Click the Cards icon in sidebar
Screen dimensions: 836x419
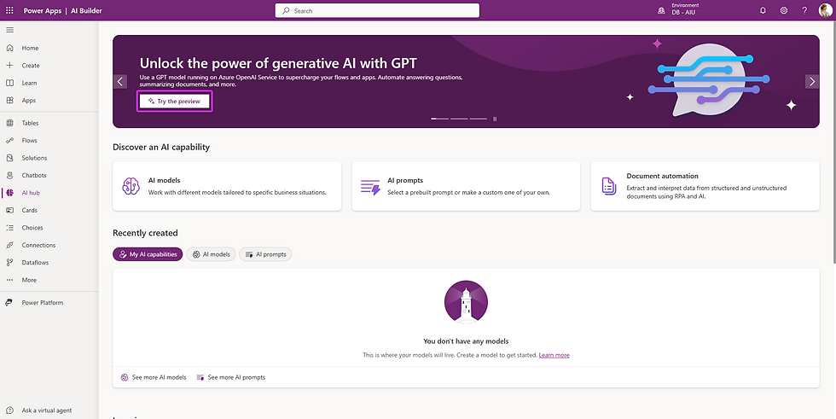pos(9,211)
